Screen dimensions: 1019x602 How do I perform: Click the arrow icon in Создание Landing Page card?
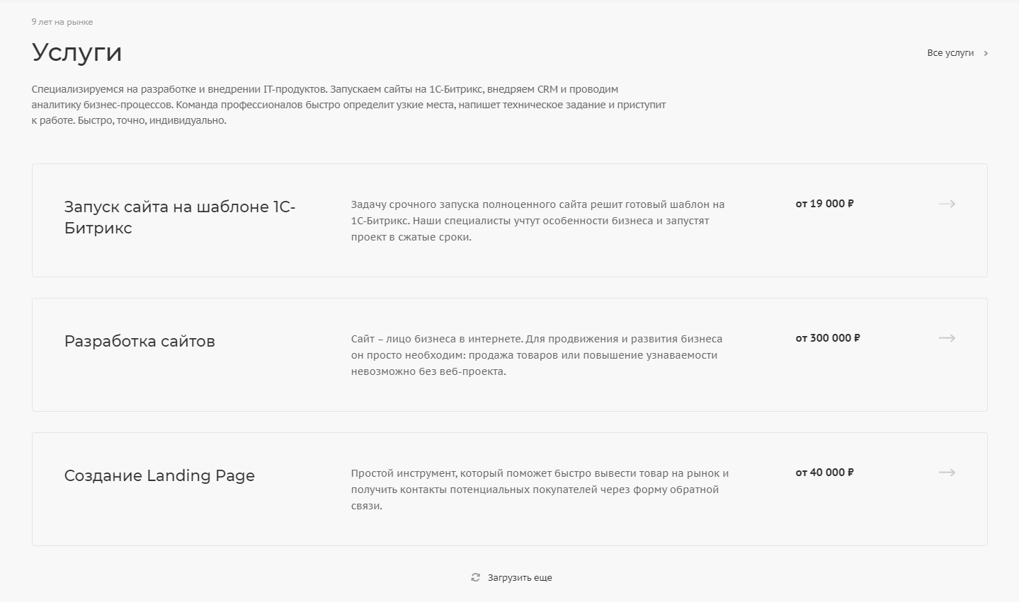point(947,473)
